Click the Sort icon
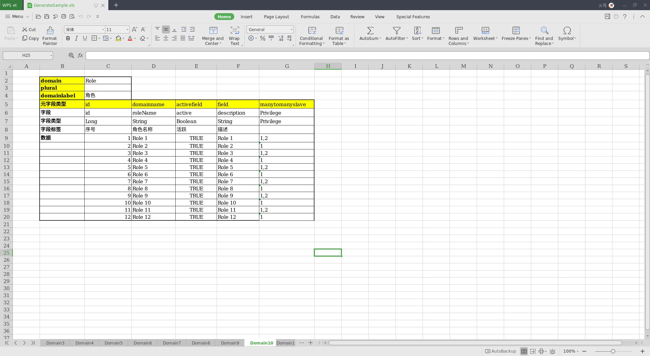The image size is (650, 356). coord(418,30)
